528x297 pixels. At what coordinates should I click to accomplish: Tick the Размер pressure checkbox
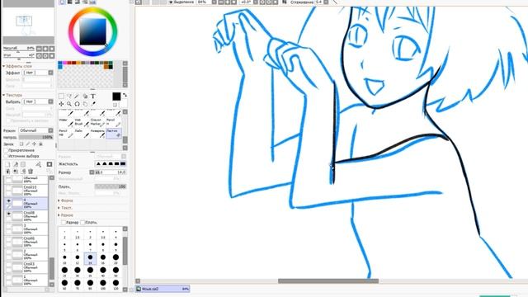64,223
